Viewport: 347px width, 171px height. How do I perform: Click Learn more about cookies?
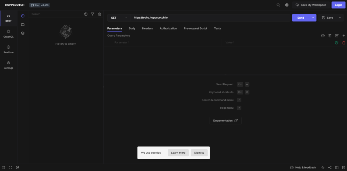coord(178,153)
